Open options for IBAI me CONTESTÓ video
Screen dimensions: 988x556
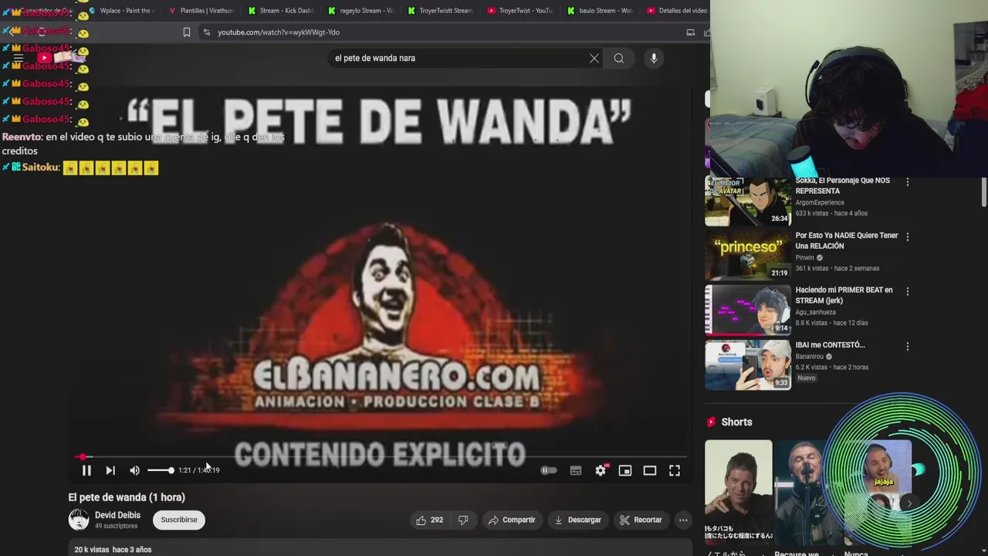908,347
